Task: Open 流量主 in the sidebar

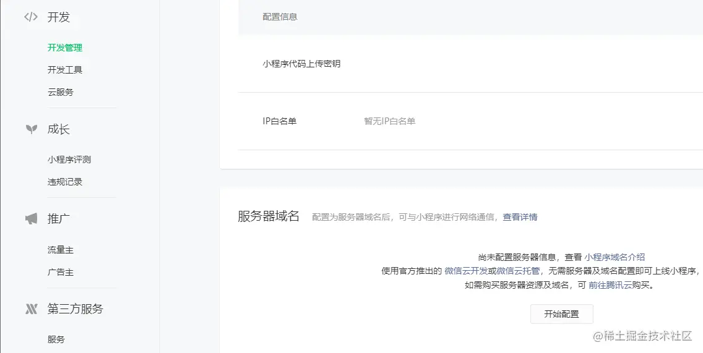Action: 61,250
